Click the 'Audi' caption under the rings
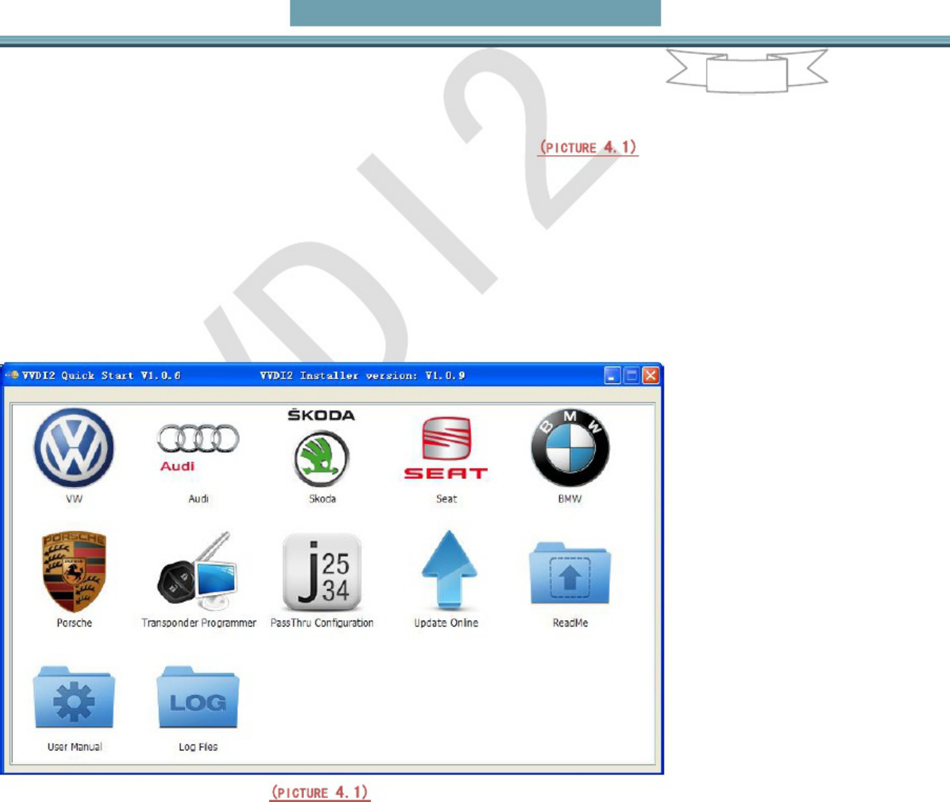 tap(198, 499)
